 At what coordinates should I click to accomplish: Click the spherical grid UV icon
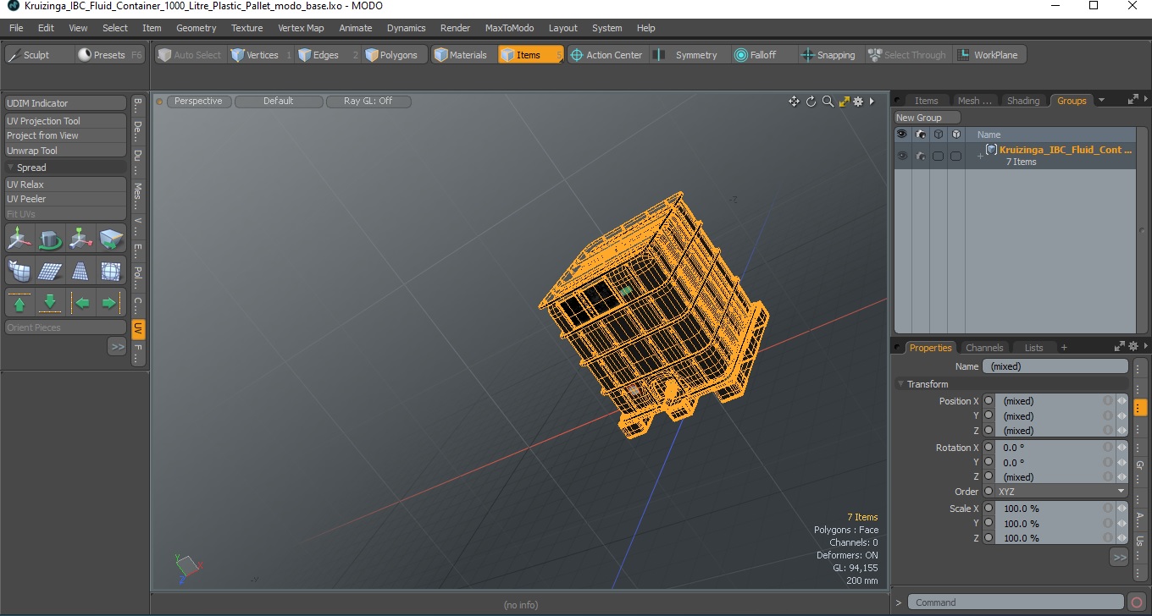coord(111,271)
